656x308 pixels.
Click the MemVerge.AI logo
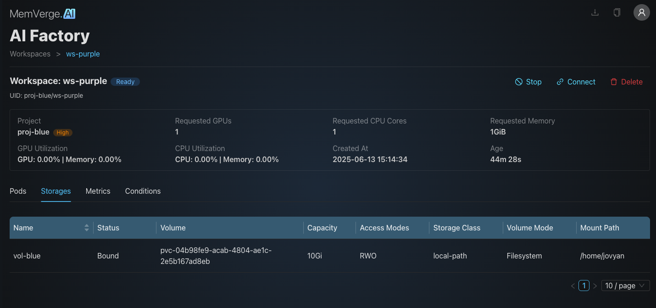[x=43, y=14]
